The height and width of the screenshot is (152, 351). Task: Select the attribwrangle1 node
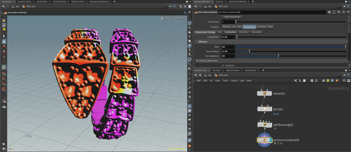point(264,125)
